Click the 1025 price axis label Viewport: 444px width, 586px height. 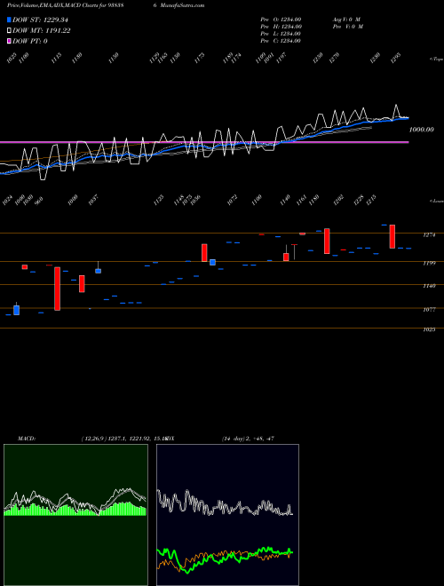click(x=430, y=330)
